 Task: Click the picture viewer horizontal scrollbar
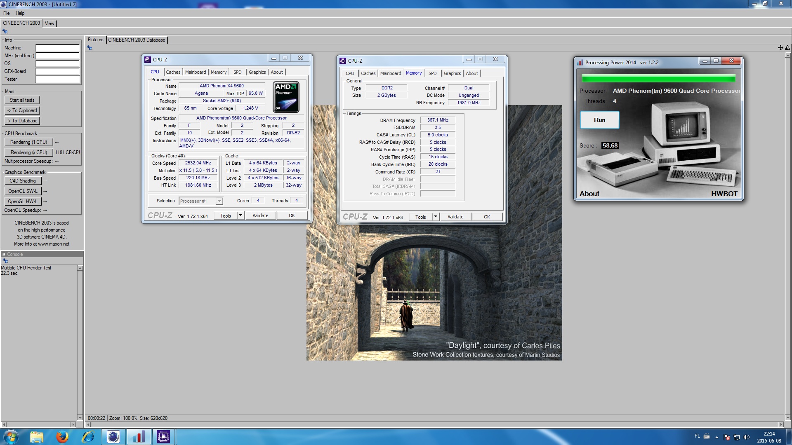coord(434,424)
